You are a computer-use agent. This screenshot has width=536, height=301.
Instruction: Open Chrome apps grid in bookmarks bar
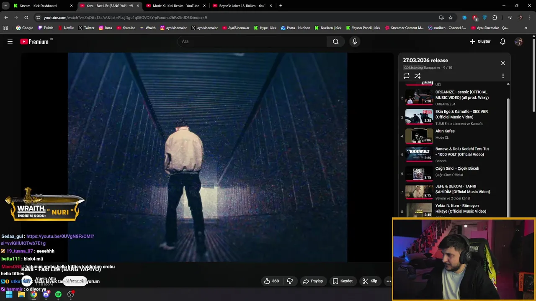pyautogui.click(x=5, y=28)
